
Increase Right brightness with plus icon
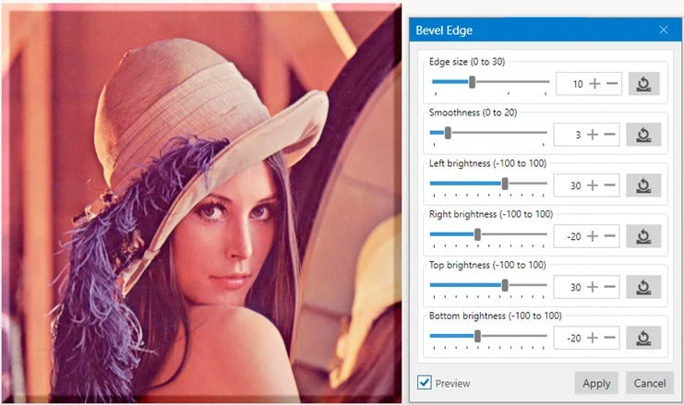click(593, 236)
